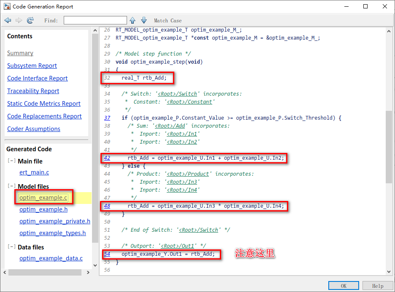Open the Code Interface Report

(x=37, y=78)
